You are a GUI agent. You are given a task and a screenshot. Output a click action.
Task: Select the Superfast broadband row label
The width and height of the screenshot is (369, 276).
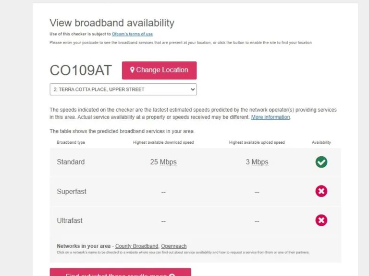[x=72, y=191]
